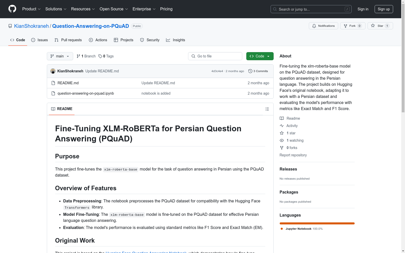Click the slash shortcut icon in search
Screen dimensions: 405x253
(x=347, y=9)
